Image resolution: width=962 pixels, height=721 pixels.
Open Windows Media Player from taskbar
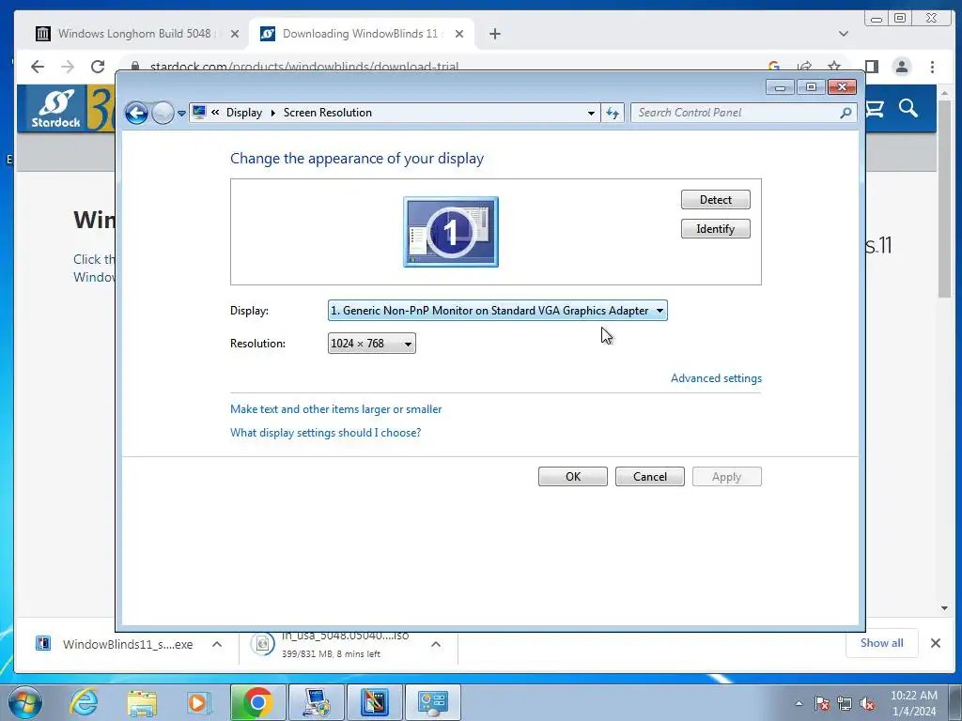[199, 702]
